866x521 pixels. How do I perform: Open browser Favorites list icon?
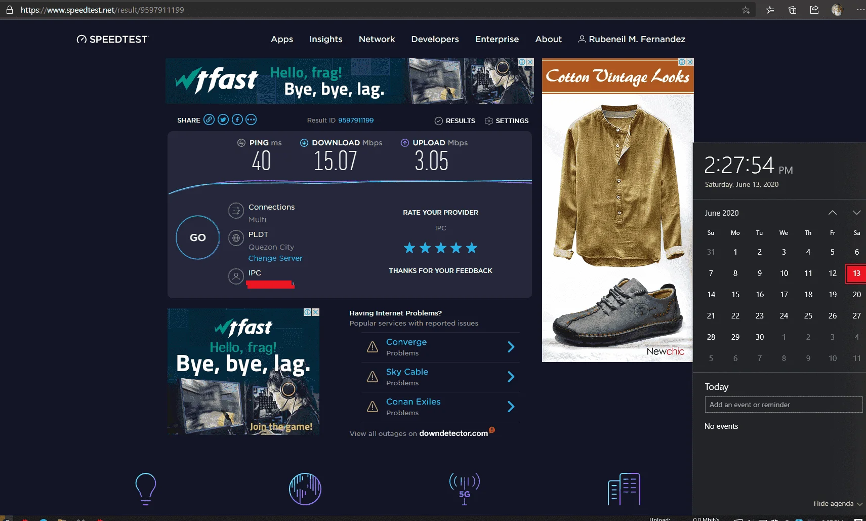(770, 10)
